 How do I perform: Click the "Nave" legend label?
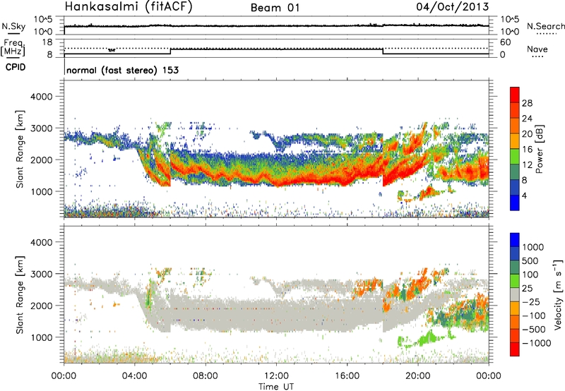click(537, 49)
